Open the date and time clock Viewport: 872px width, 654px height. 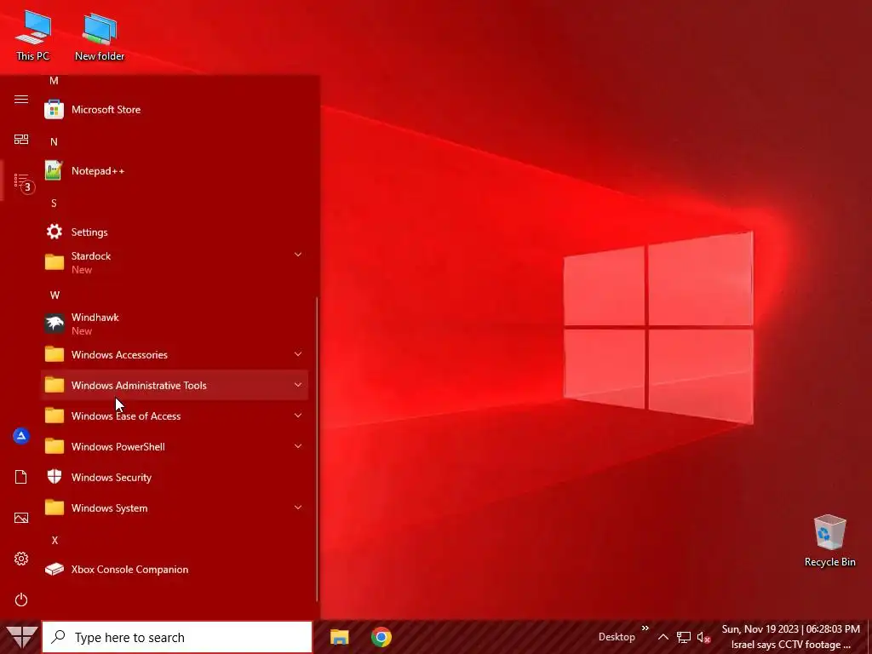coord(790,629)
